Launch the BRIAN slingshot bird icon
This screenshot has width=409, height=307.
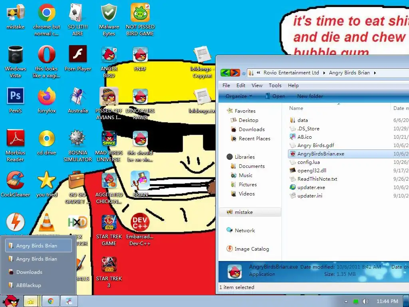coord(140,184)
